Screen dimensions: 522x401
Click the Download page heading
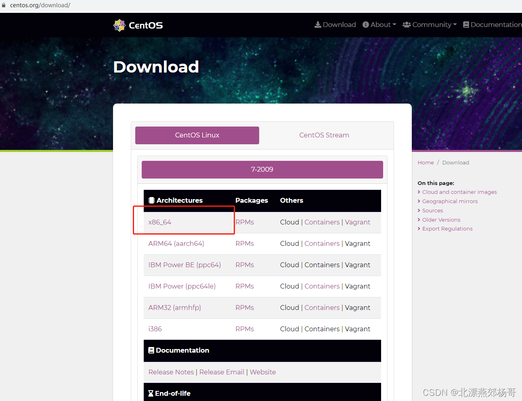click(156, 66)
